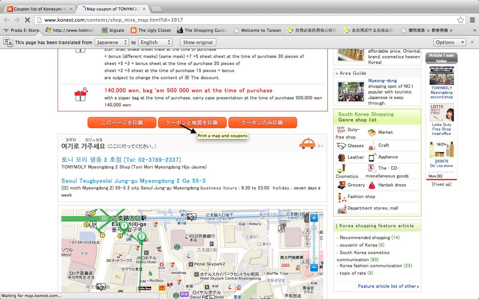Open topic of rate (9) link

tap(357, 273)
